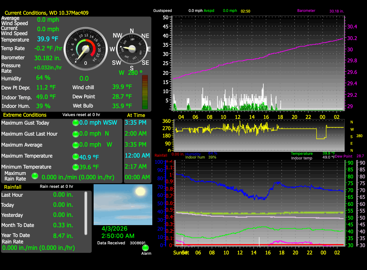This screenshot has height=270, width=367.
Task: Click the Minimum Temperature green LED
Action: pyautogui.click(x=75, y=167)
